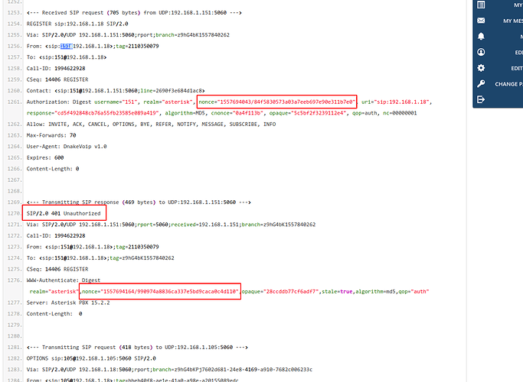523x382 pixels.
Task: Click the nonce value in WWW-Authenticate line
Action: (x=160, y=292)
